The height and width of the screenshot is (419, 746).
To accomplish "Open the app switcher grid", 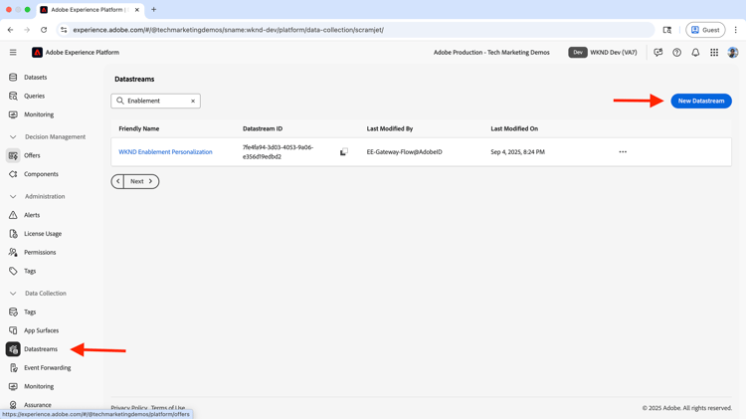I will click(714, 53).
